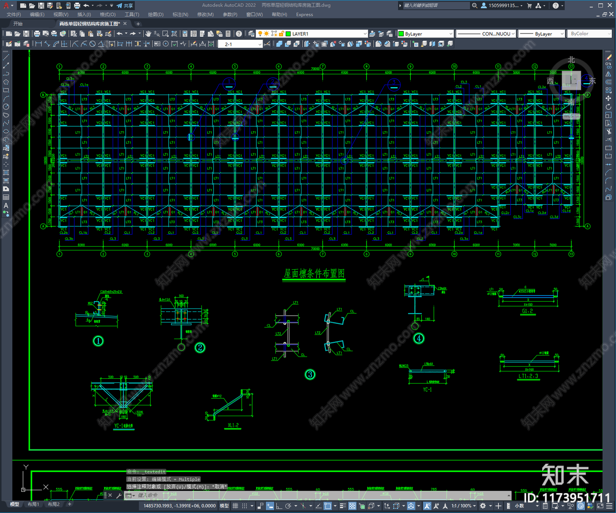Select the Hatch tool in left toolbar
Screen dimensions: 616x513
6,172
